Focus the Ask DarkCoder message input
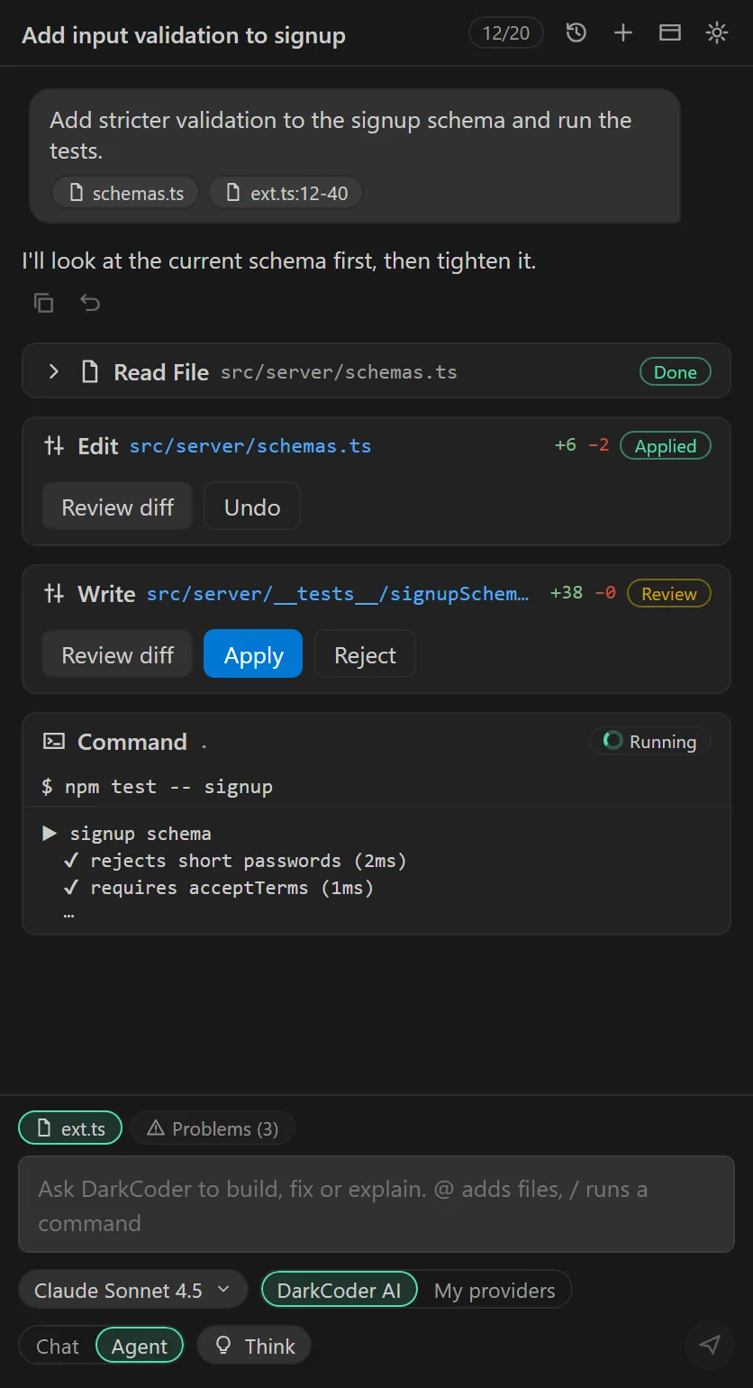The height and width of the screenshot is (1388, 753). [x=376, y=1205]
